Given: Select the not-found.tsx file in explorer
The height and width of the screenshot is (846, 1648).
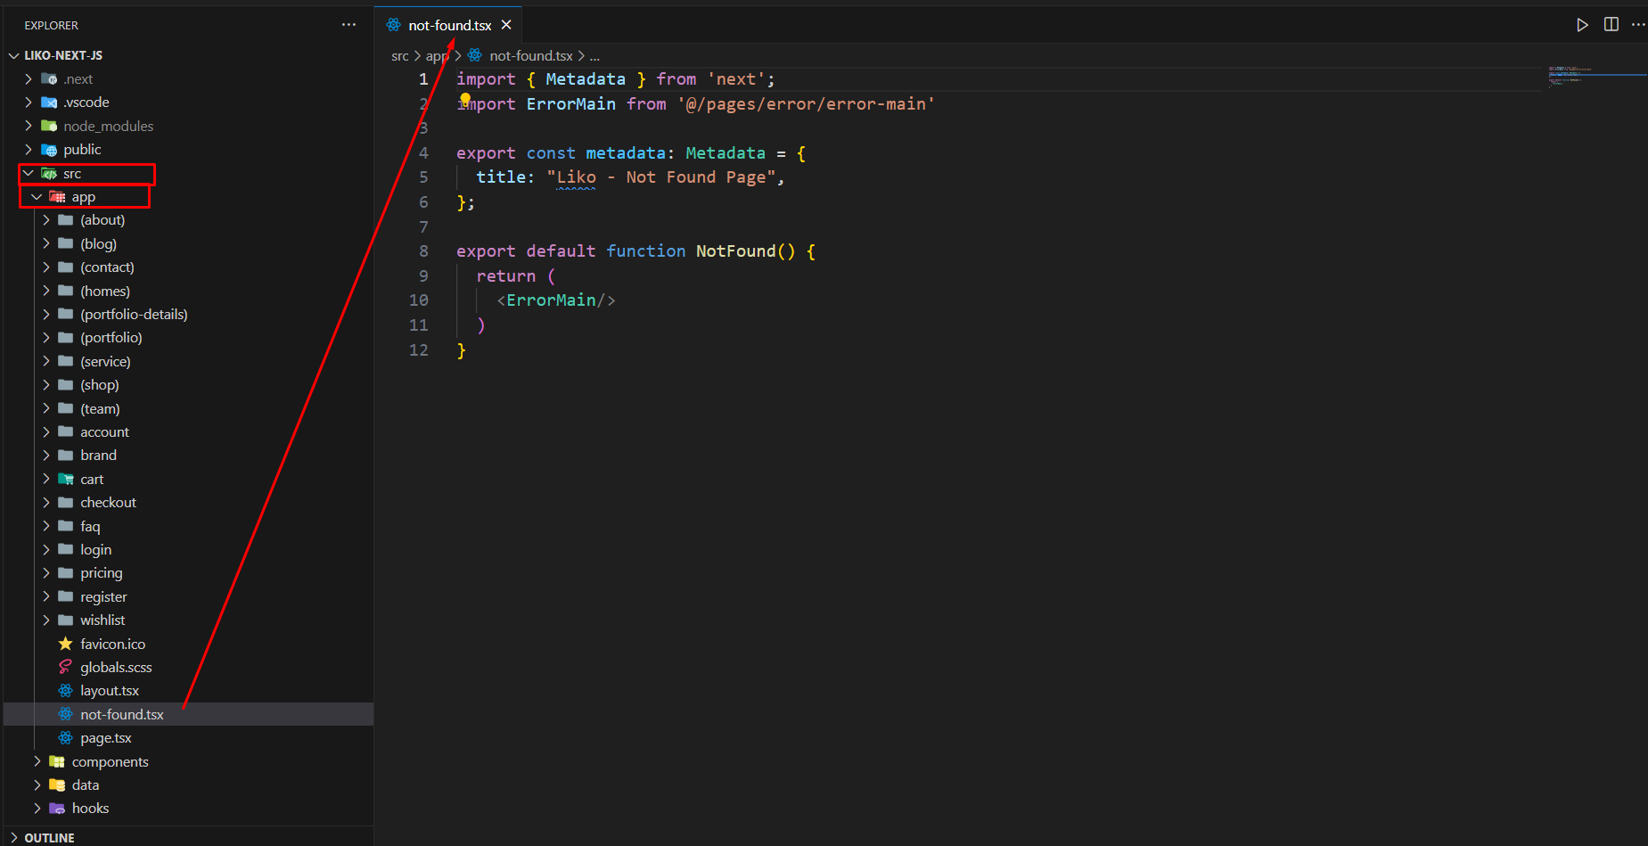Looking at the screenshot, I should pyautogui.click(x=121, y=715).
